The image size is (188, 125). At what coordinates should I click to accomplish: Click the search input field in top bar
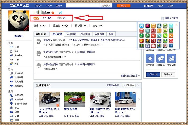[x=83, y=6]
